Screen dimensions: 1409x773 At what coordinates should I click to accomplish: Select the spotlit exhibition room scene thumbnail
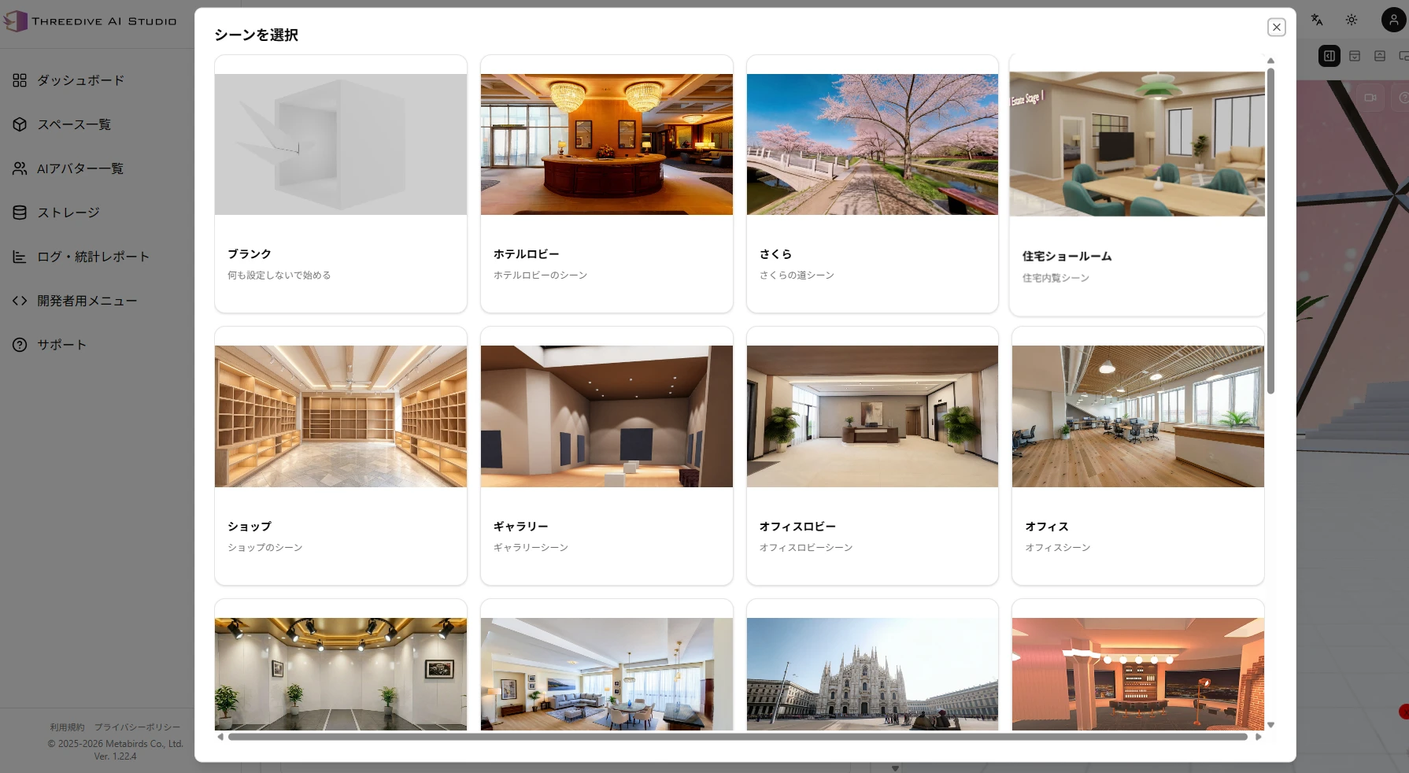coord(341,674)
